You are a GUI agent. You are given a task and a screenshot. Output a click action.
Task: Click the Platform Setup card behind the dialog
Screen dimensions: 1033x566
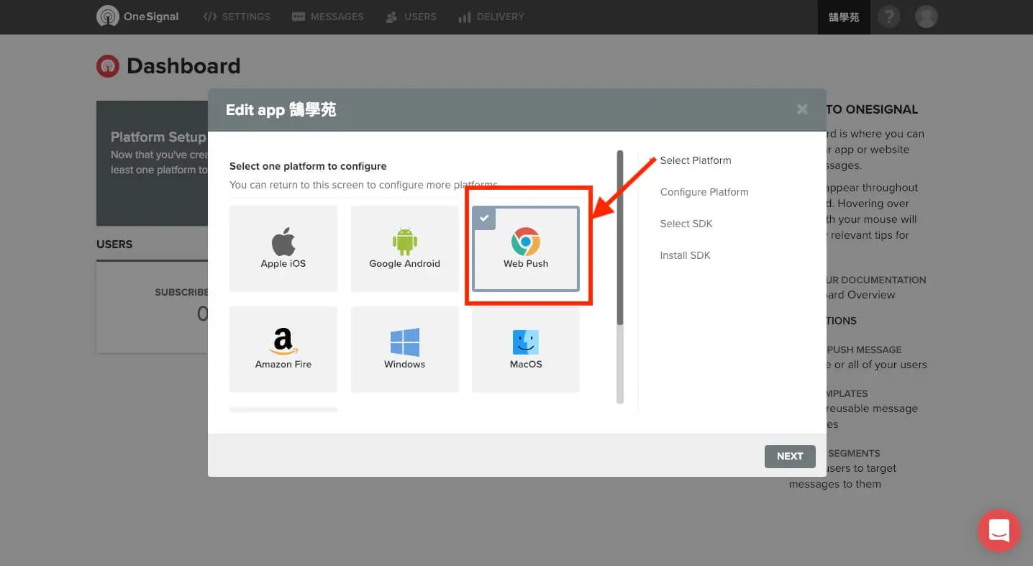[x=153, y=163]
